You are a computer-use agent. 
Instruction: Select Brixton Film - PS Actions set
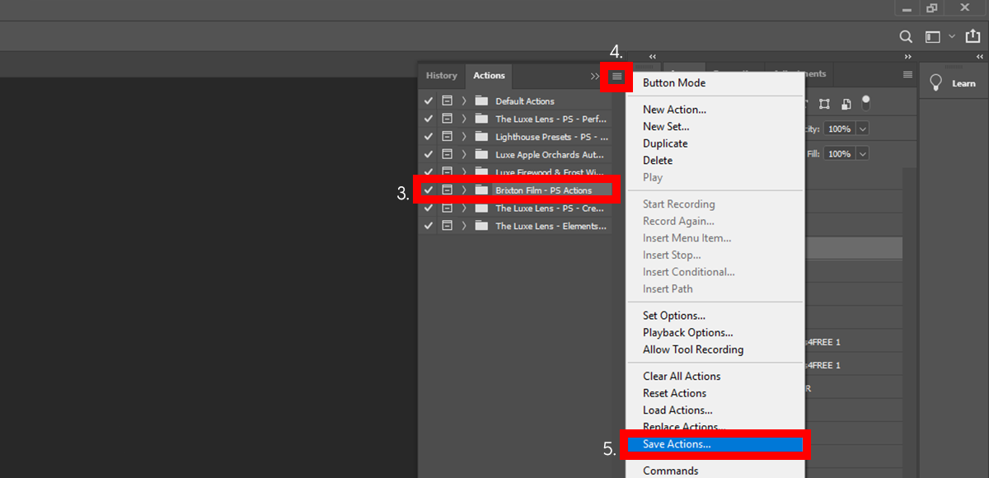pos(543,190)
